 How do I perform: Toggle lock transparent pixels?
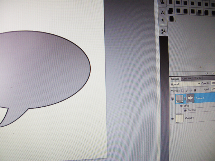point(183,91)
